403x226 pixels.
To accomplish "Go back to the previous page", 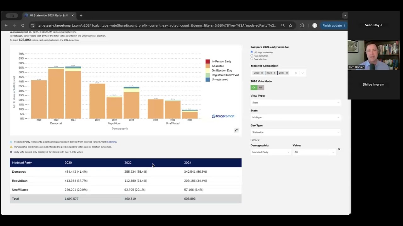I will pos(6,25).
